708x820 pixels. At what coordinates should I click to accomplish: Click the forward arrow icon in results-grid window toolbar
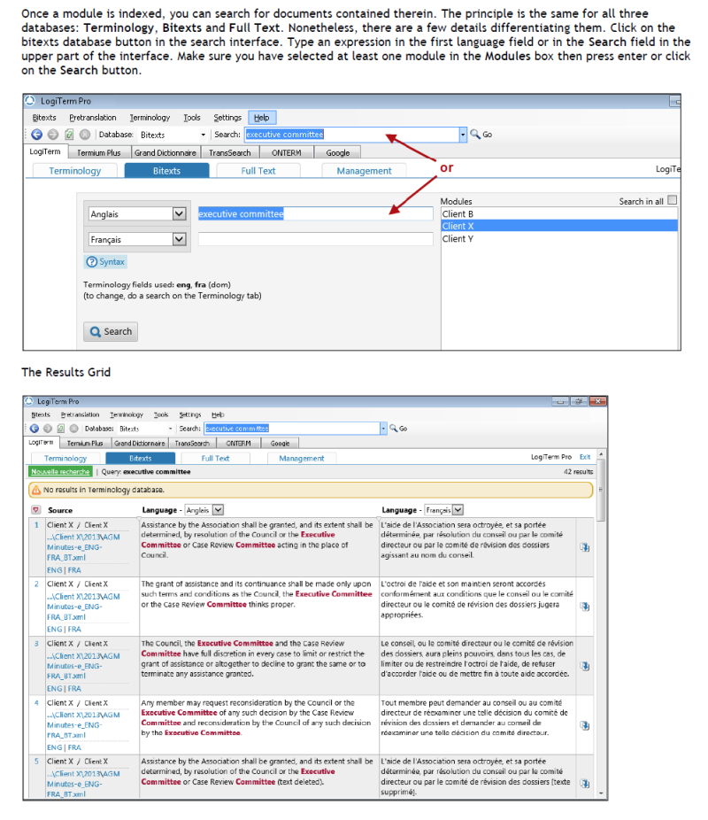pyautogui.click(x=48, y=429)
